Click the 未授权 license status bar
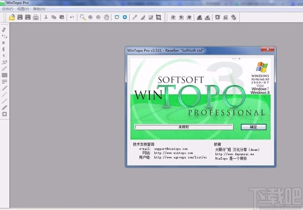 coord(184,127)
